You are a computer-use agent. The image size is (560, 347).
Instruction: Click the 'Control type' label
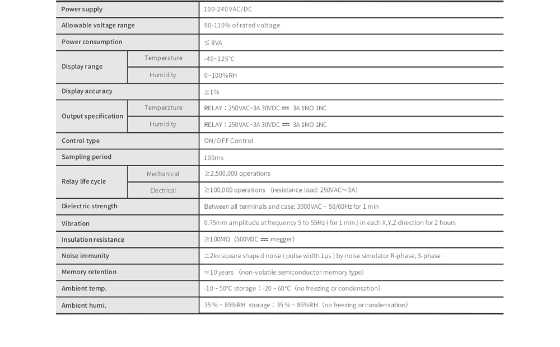(80, 140)
